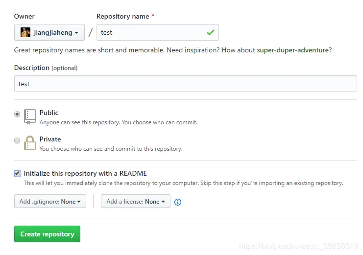Expand the Add .gitignore dropdown
The width and height of the screenshot is (363, 255).
(x=50, y=202)
